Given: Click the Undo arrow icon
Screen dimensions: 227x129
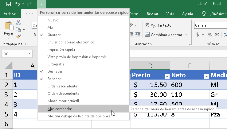Looking at the screenshot, I should (18, 4).
